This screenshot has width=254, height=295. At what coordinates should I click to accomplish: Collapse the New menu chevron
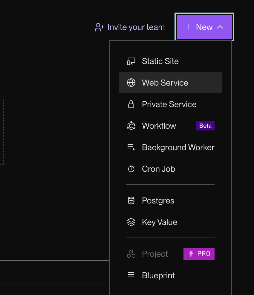(x=220, y=27)
